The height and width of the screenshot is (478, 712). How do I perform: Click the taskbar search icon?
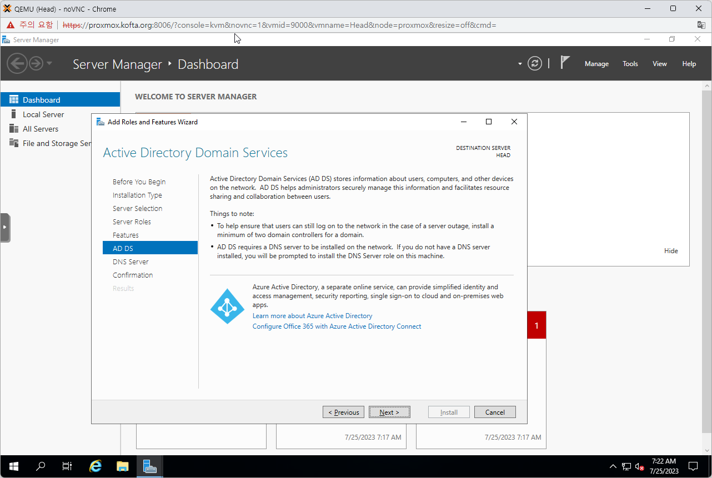point(41,466)
